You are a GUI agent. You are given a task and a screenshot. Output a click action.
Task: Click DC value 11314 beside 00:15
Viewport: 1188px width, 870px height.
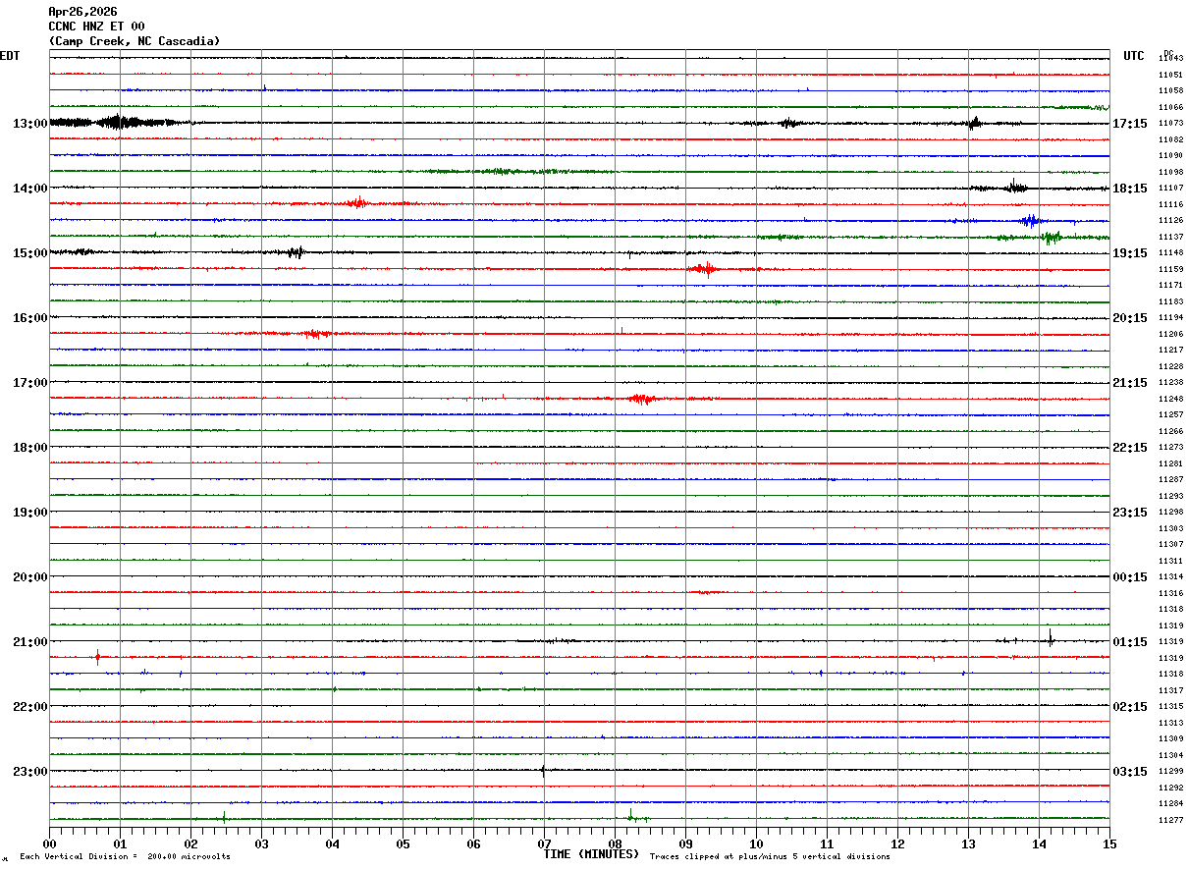(x=1170, y=577)
